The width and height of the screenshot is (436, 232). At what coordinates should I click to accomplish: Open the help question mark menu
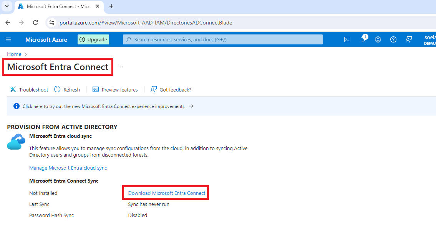point(393,40)
